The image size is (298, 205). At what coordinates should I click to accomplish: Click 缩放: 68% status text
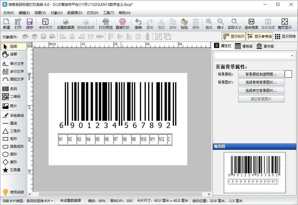[x=97, y=201]
